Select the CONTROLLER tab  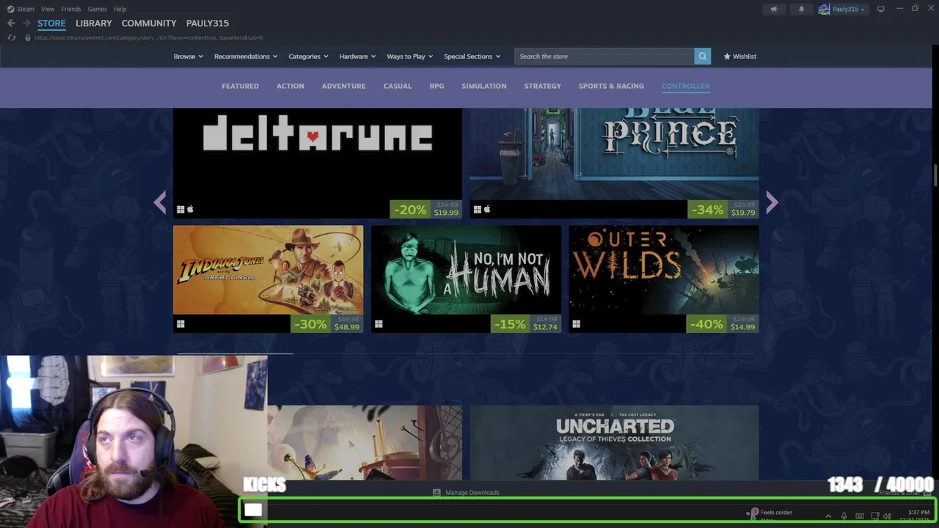point(686,86)
